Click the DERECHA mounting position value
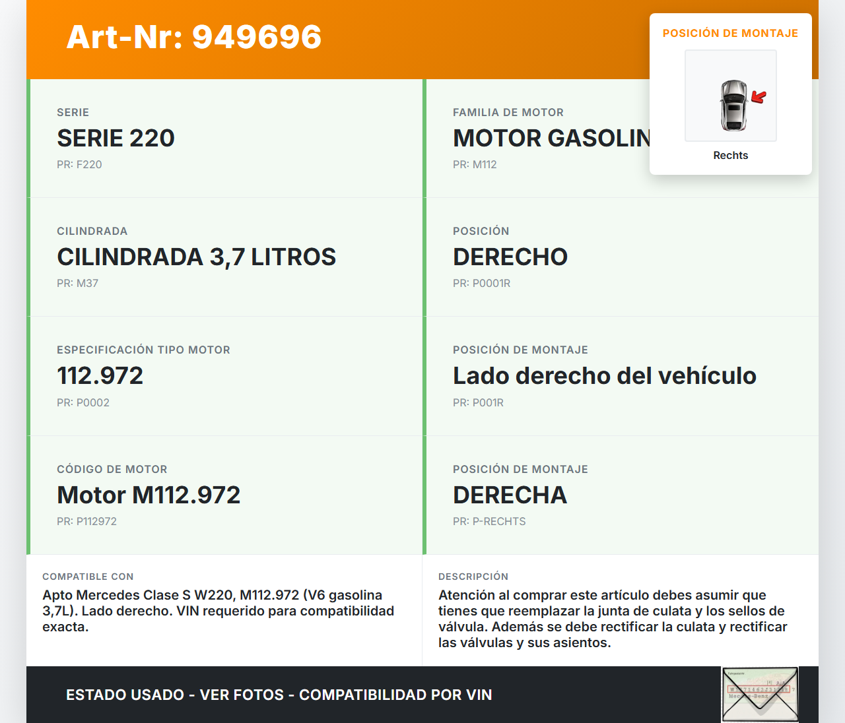Image resolution: width=845 pixels, height=723 pixels. tap(510, 495)
